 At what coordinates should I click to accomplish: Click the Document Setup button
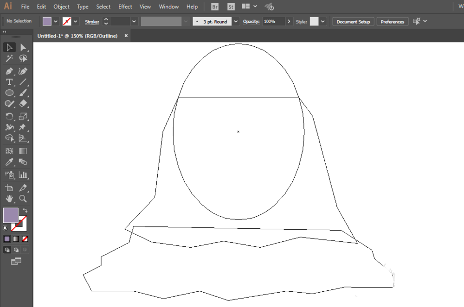(x=353, y=22)
